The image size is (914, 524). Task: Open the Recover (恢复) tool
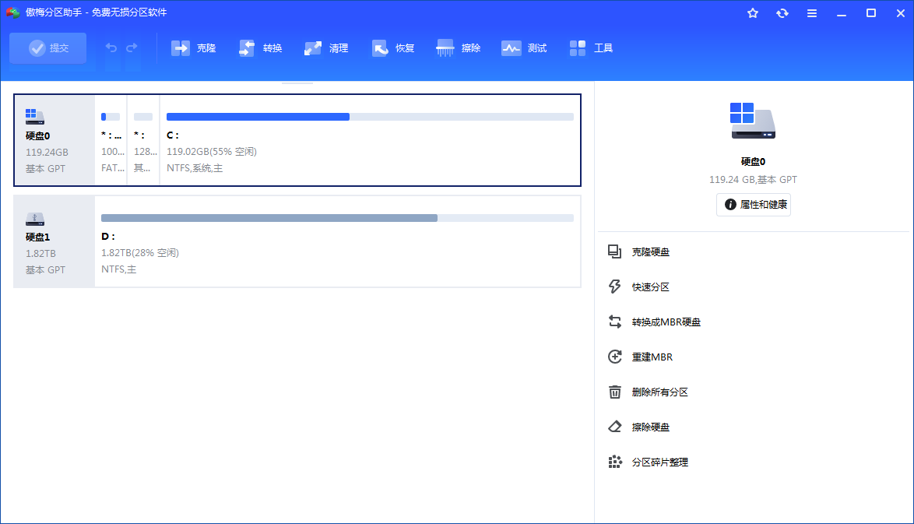click(x=381, y=48)
